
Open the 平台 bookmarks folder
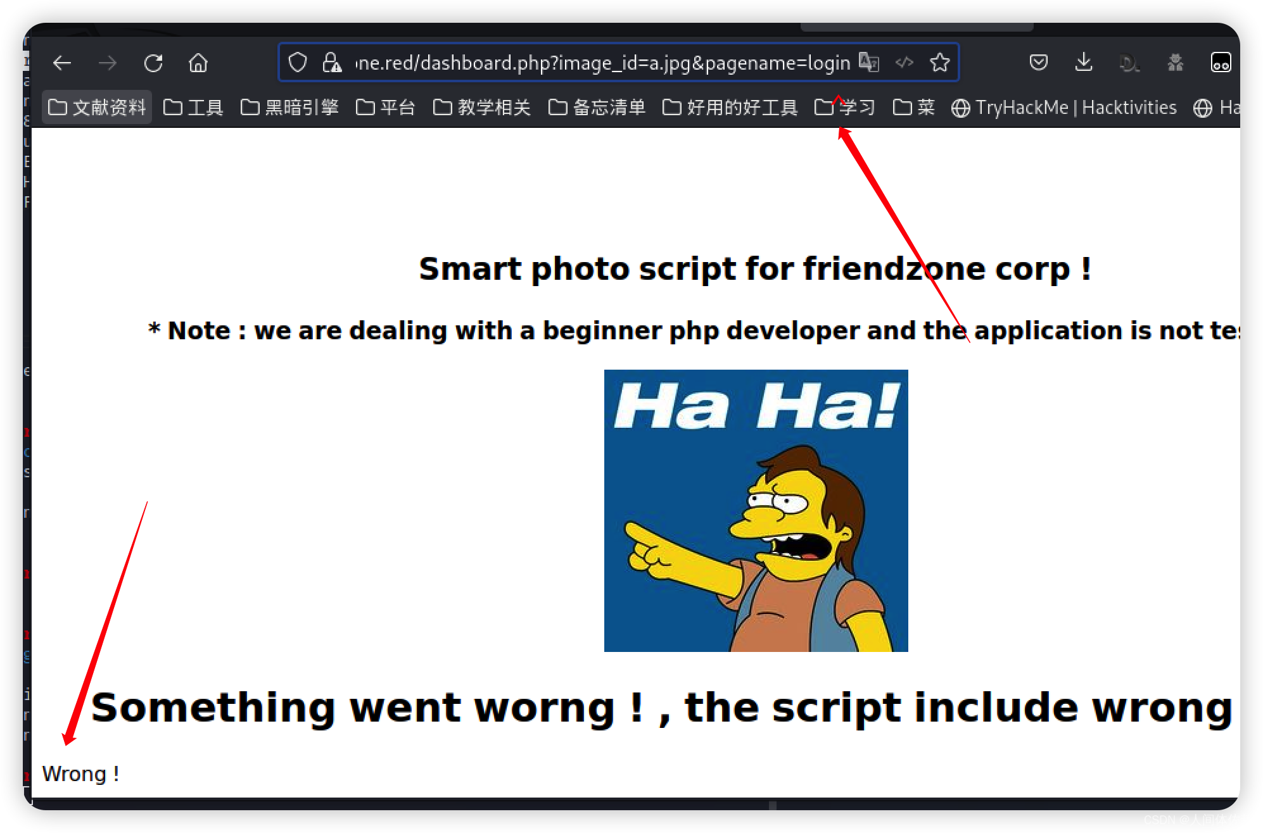pos(386,108)
